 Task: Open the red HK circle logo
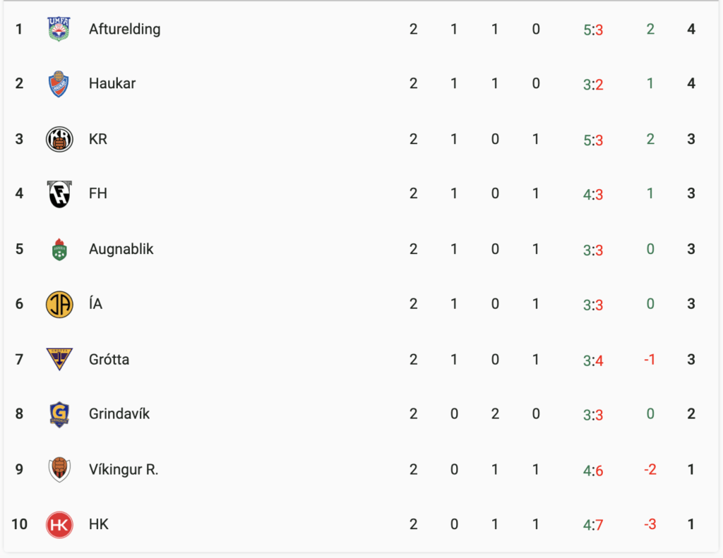(x=59, y=524)
